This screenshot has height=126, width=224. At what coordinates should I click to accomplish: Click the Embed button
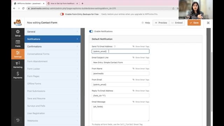point(177,23)
